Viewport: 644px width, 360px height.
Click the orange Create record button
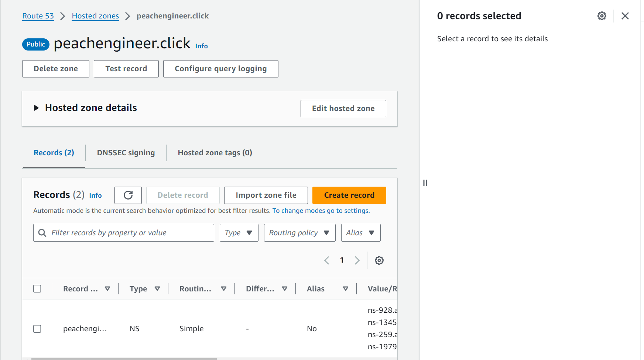click(x=349, y=195)
